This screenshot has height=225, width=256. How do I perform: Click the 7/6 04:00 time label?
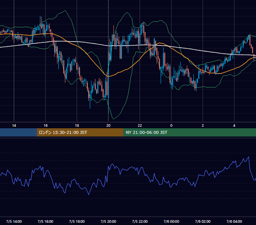pos(234,221)
